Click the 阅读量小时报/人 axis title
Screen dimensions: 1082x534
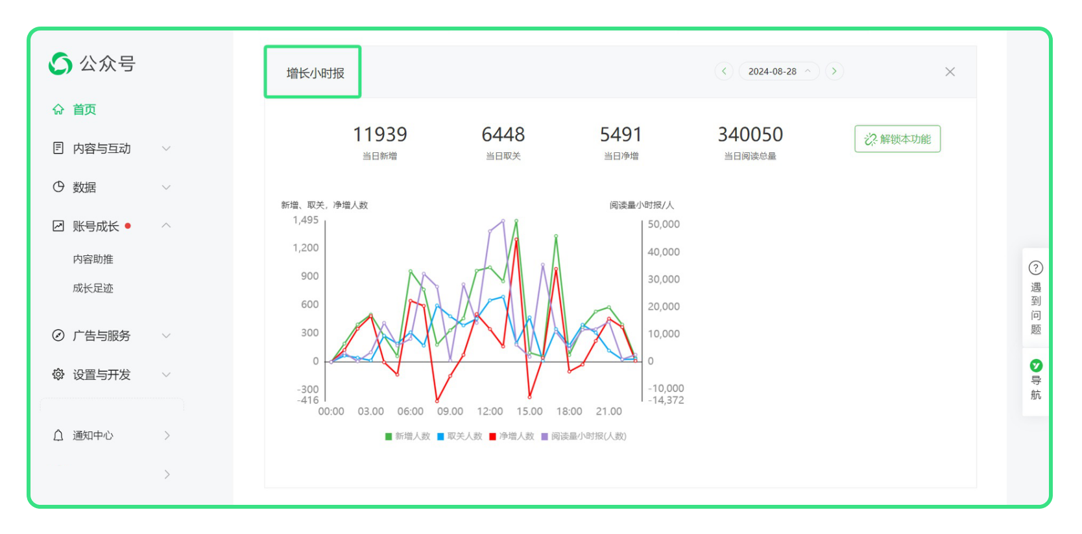642,205
